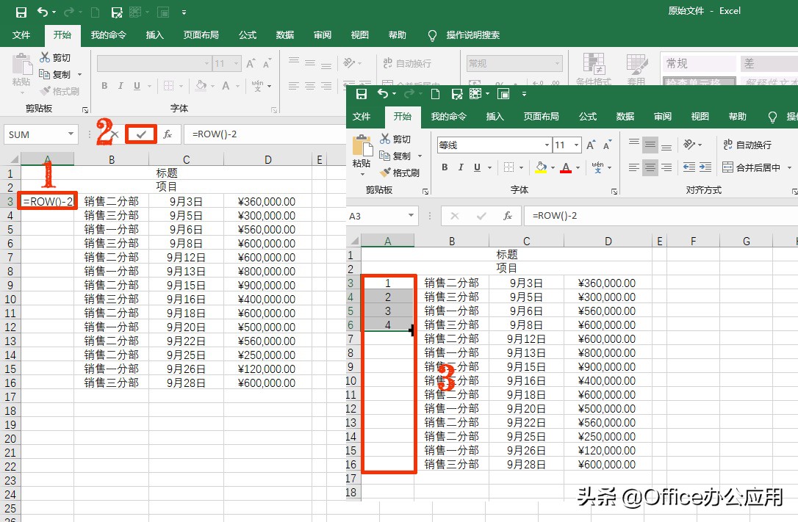Select 差 cell style in back window gallery
798x522 pixels.
pyautogui.click(x=769, y=64)
